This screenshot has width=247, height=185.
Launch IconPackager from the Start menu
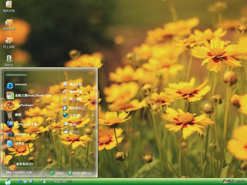coord(20,105)
